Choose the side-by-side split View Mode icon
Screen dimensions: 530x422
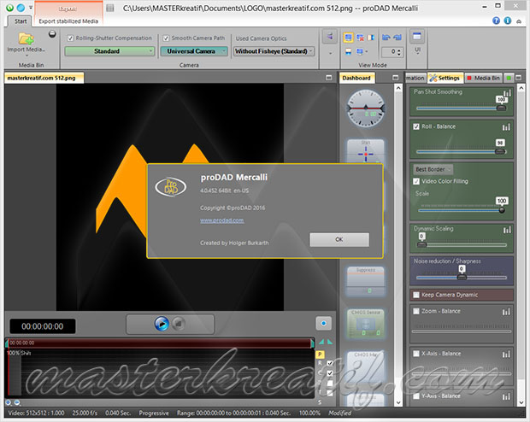371,38
